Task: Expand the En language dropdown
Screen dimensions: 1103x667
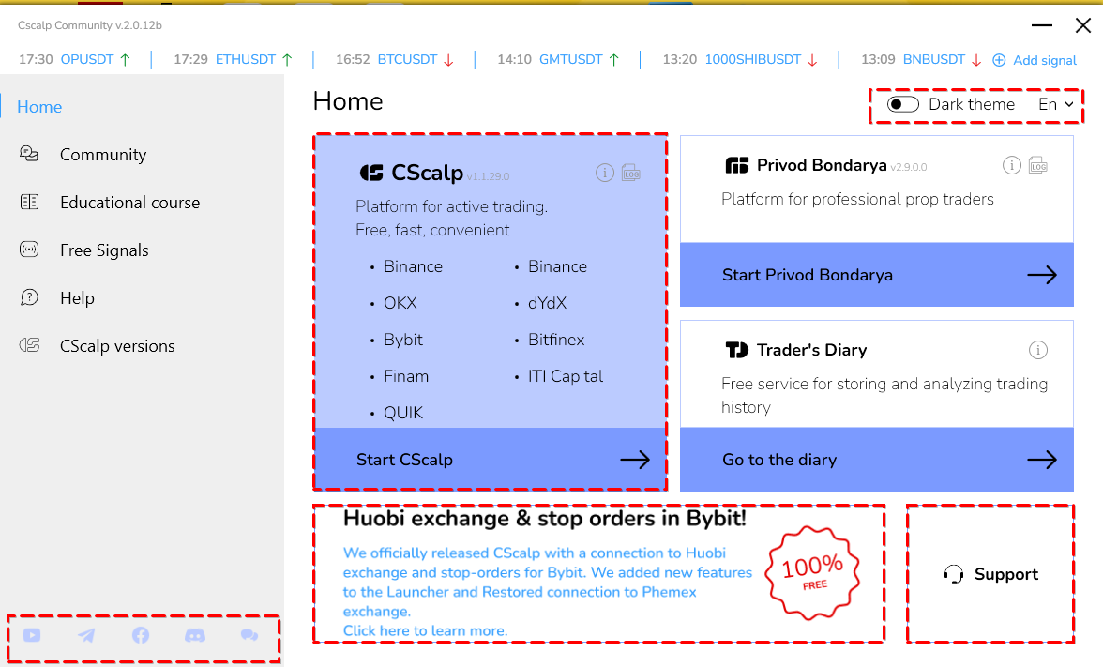Action: coord(1056,104)
